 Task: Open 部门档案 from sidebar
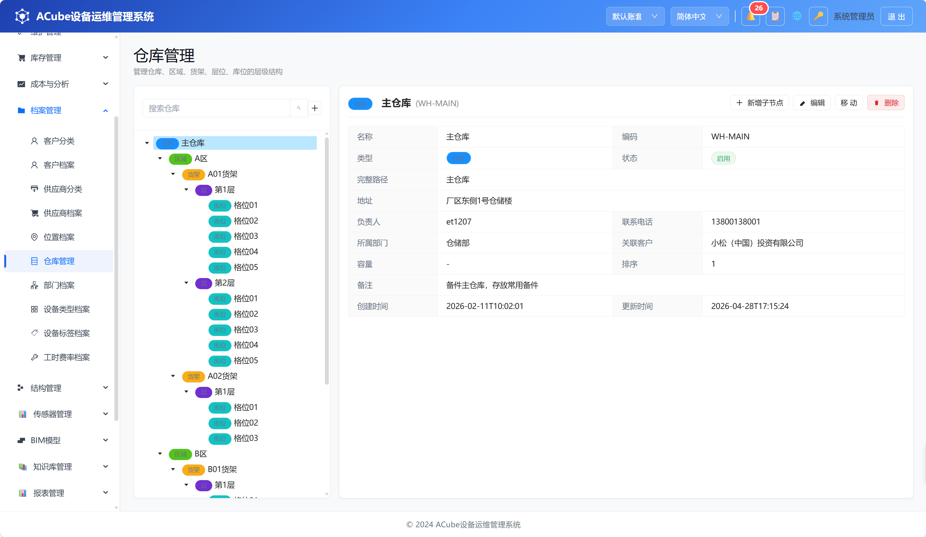[59, 286]
